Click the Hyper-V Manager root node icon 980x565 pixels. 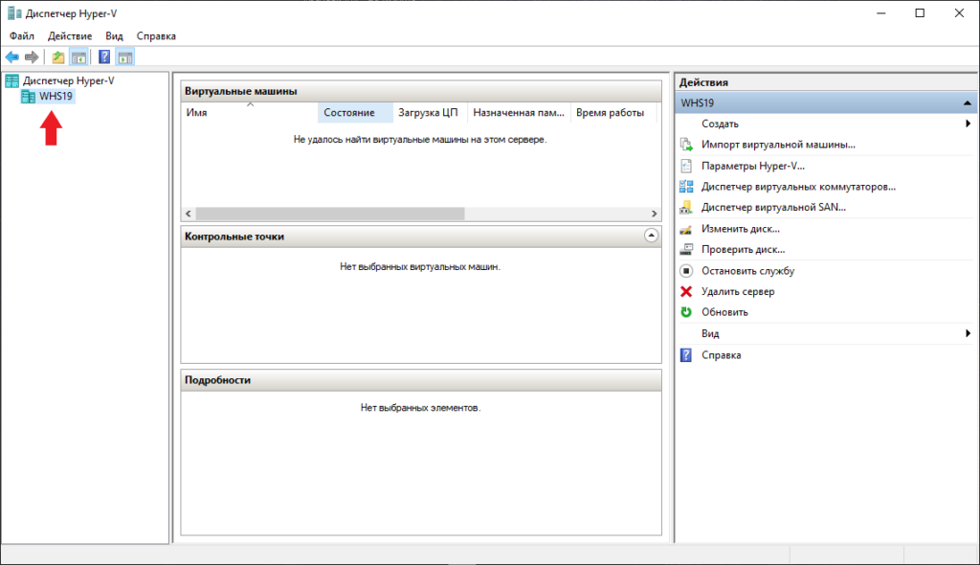pos(11,80)
